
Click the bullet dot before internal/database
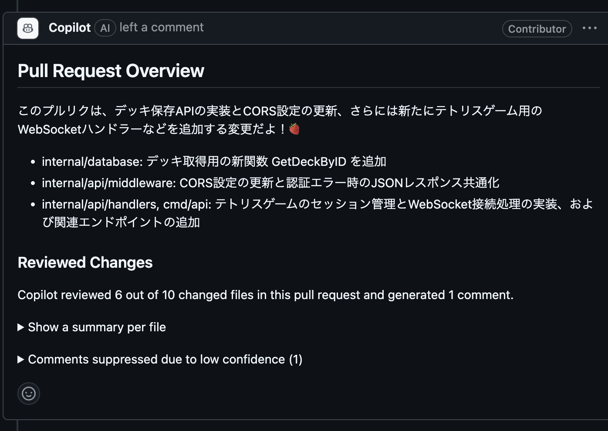click(x=33, y=162)
